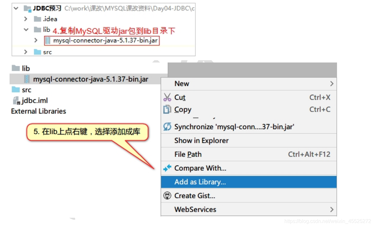
Task: Open WebServices menu entry
Action: click(x=249, y=209)
